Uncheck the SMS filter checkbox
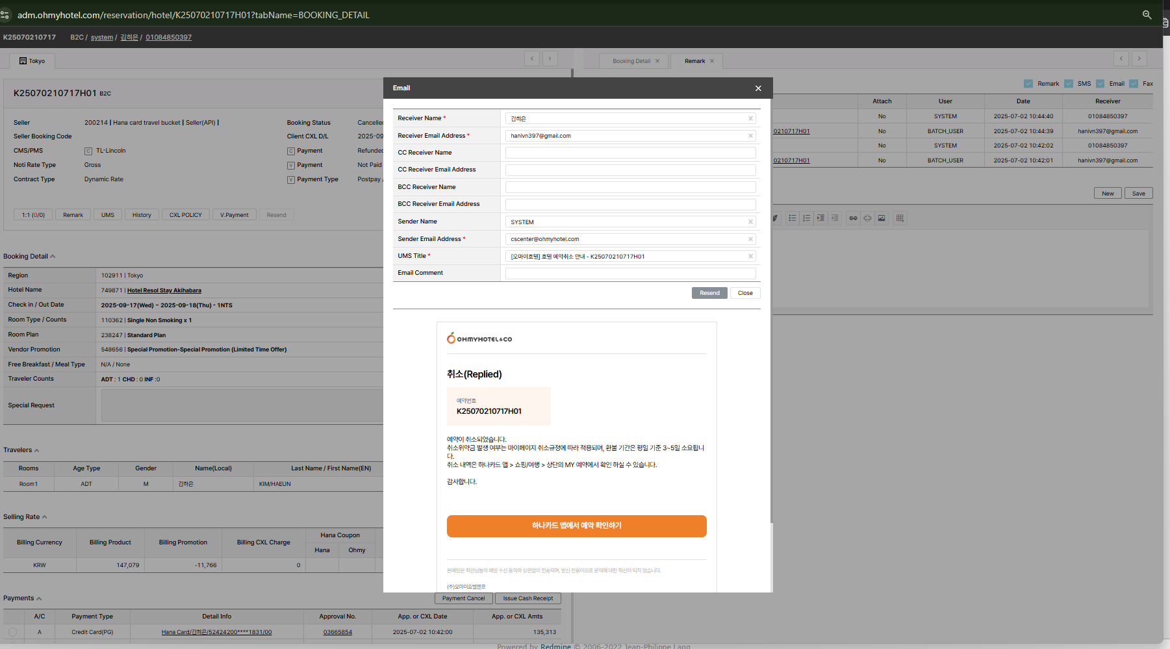The width and height of the screenshot is (1170, 649). pos(1069,84)
